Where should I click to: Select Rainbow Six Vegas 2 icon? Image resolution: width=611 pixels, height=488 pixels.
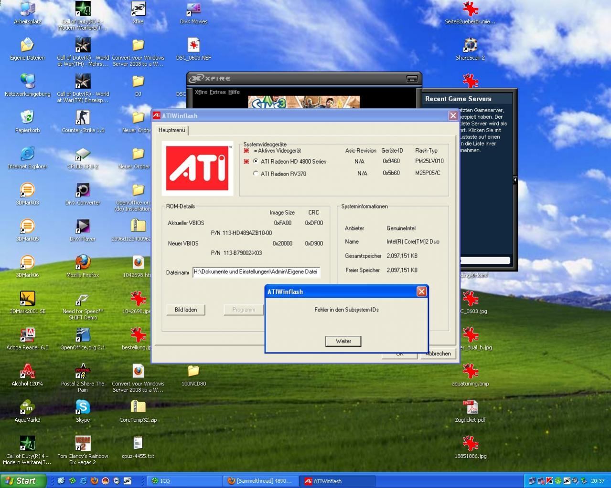click(x=83, y=451)
